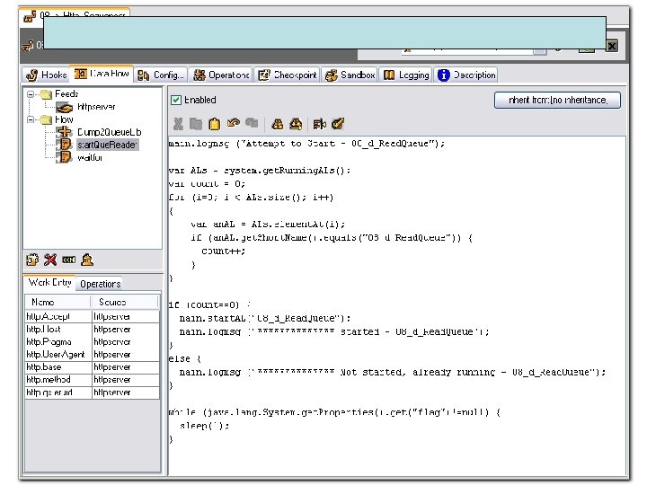
Task: Click inside the script editor at count++
Action: 223,251
